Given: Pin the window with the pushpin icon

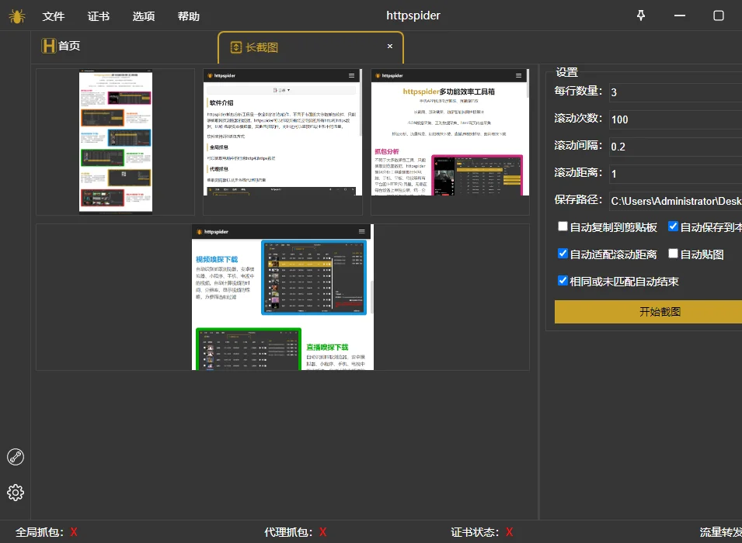Looking at the screenshot, I should click(x=641, y=16).
